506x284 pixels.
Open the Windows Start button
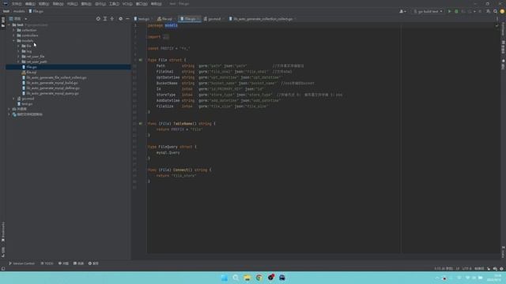[x=224, y=278]
